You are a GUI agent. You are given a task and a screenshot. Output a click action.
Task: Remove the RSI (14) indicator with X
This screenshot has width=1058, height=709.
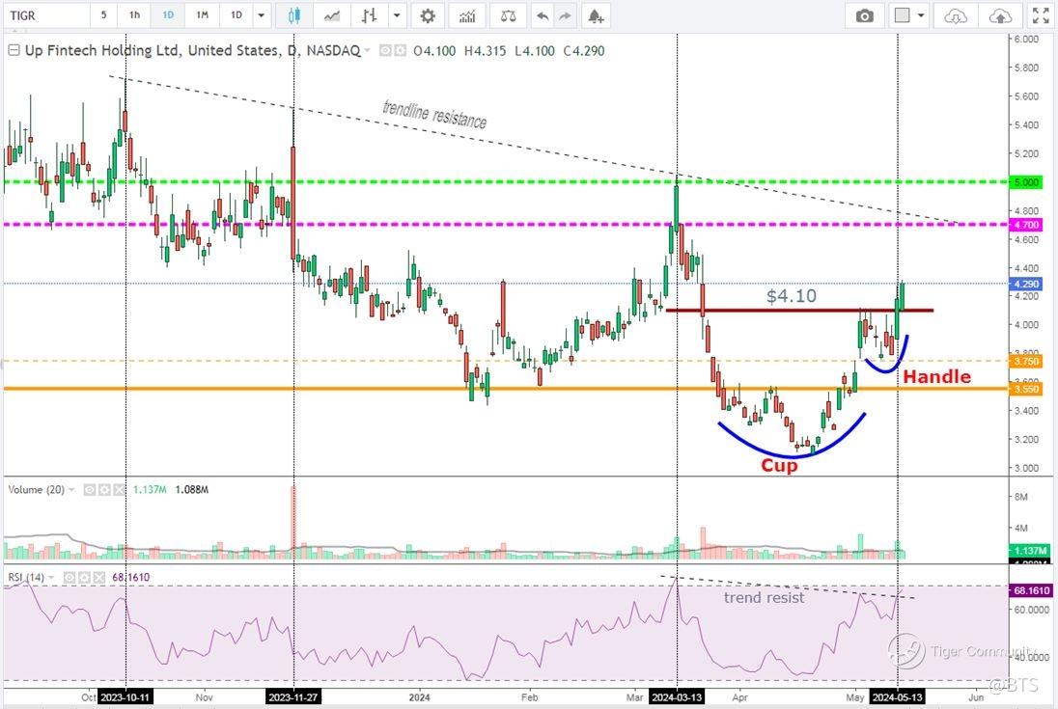point(99,578)
